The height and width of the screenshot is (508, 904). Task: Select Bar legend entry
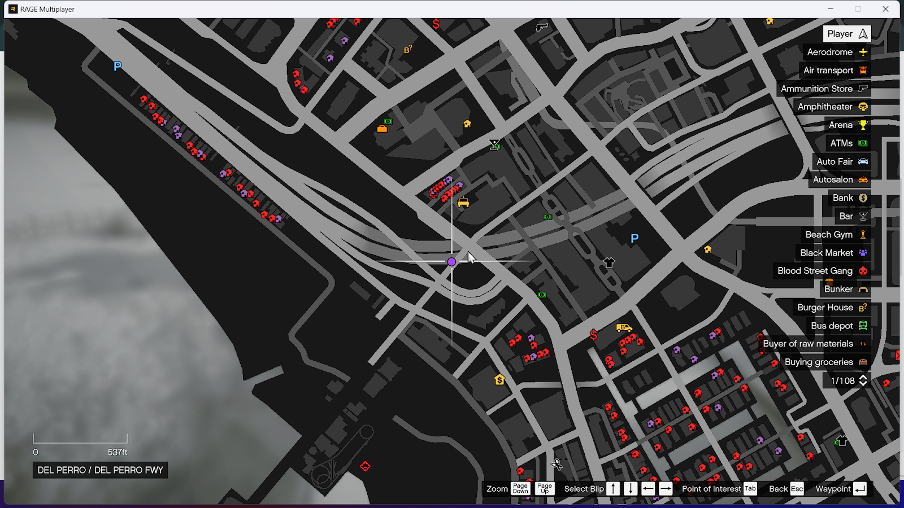click(853, 216)
